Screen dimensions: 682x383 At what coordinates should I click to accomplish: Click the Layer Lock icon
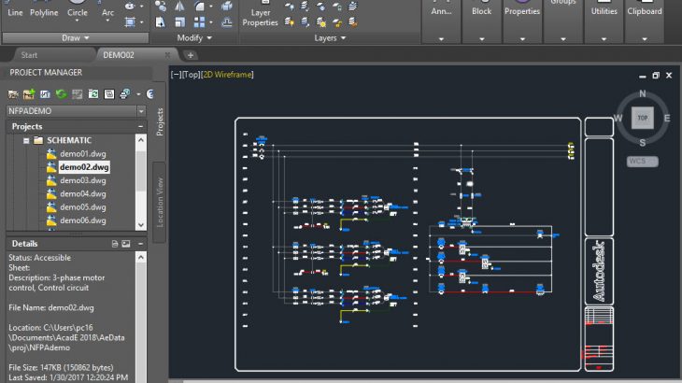[x=336, y=7]
